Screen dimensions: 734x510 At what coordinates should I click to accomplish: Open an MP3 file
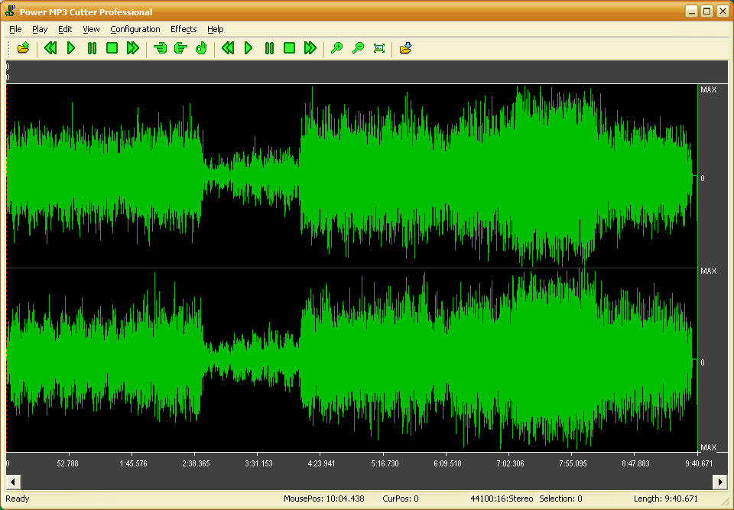coord(22,48)
